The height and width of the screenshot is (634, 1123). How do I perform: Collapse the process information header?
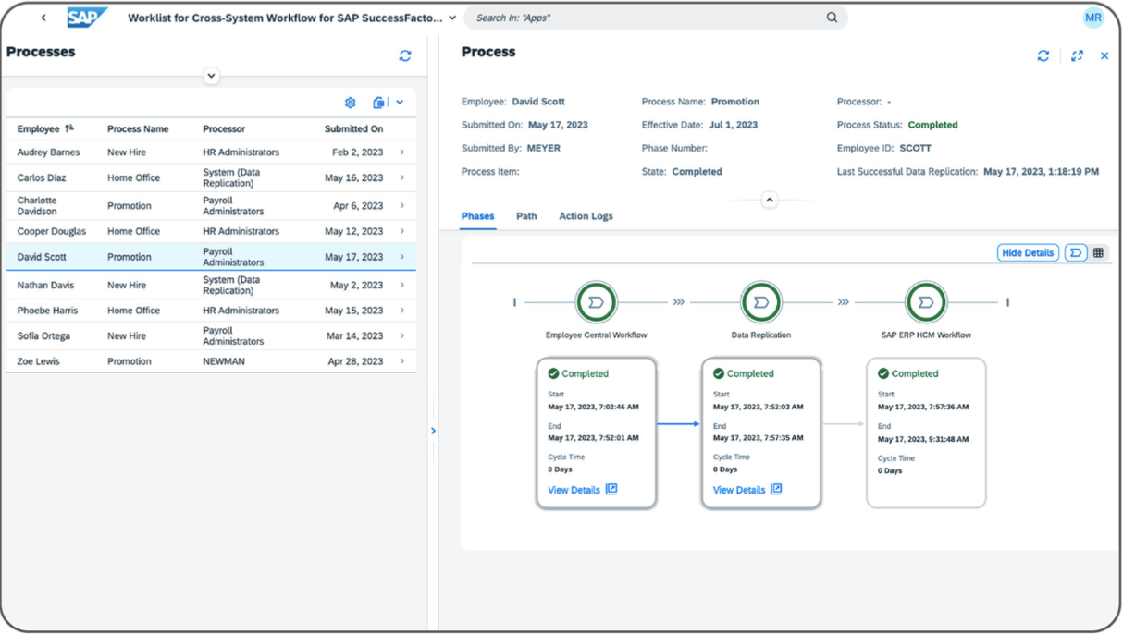click(x=768, y=199)
